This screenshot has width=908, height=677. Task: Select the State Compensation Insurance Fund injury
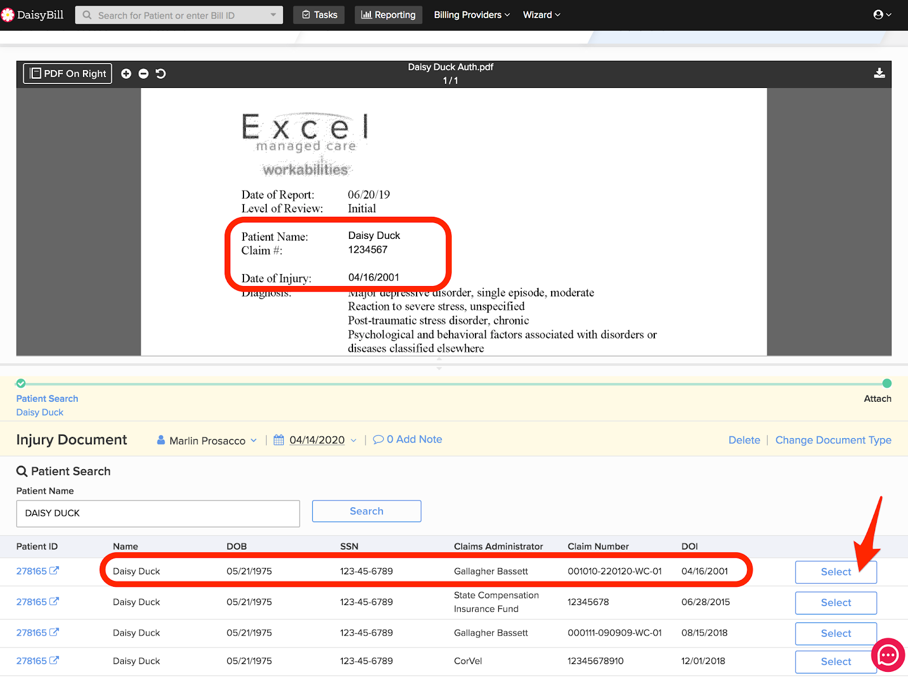tap(836, 603)
